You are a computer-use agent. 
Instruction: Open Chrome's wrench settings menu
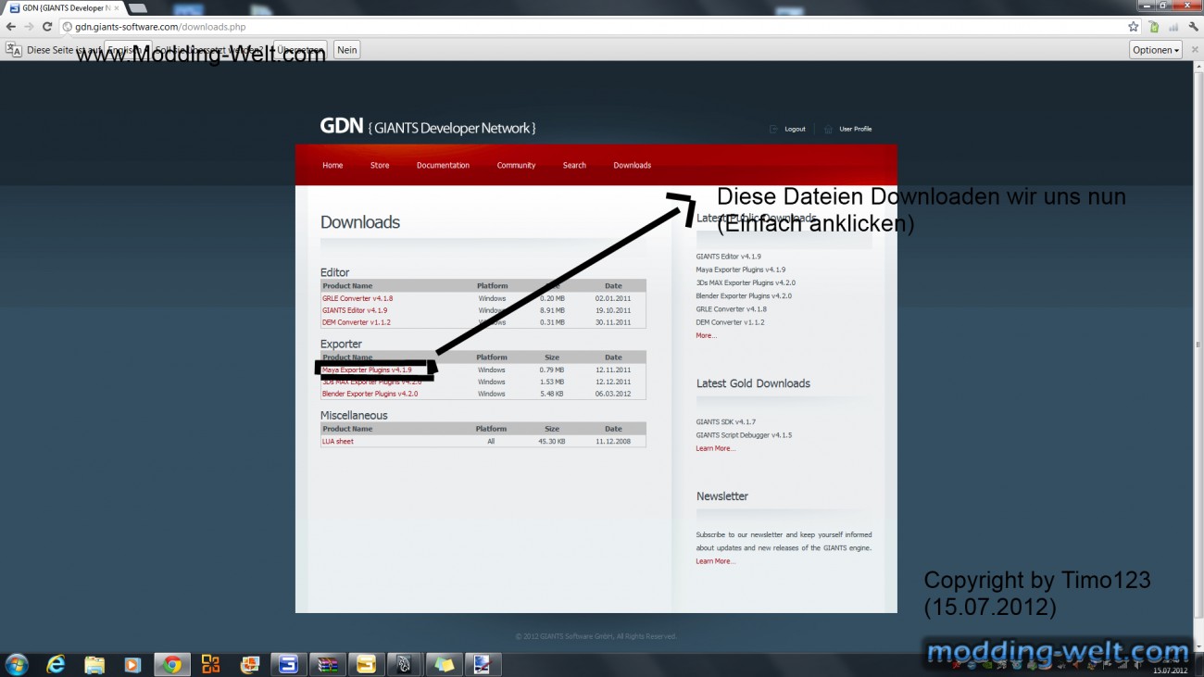coord(1193,27)
